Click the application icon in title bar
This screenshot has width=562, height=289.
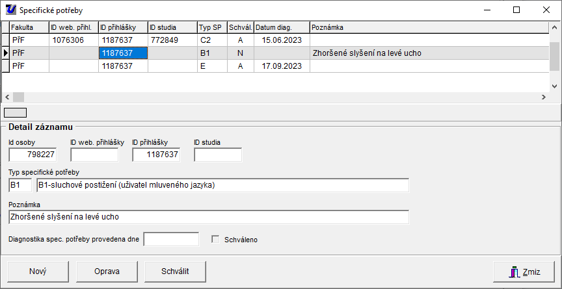[x=10, y=10]
